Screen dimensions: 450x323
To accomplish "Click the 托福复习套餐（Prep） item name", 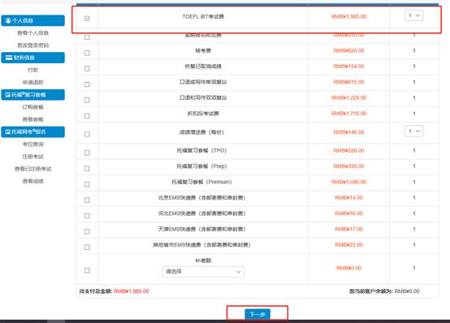I will tap(201, 166).
